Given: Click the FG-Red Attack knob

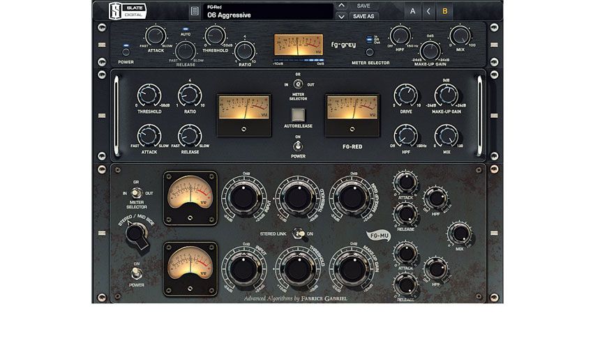Looking at the screenshot, I should [x=149, y=136].
